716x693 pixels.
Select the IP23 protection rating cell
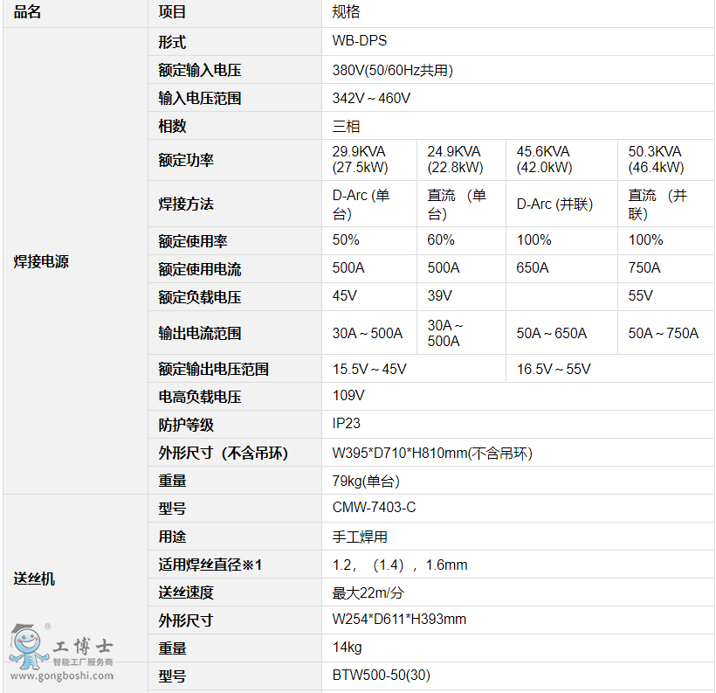347,424
